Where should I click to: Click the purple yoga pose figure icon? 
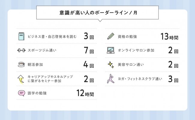click(111, 79)
